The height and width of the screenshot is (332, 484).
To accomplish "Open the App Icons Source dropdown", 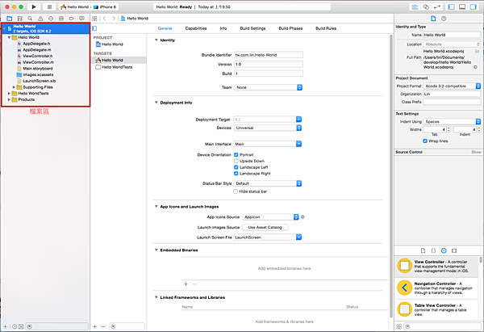I will pyautogui.click(x=271, y=217).
